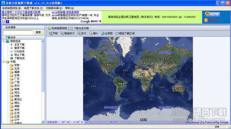Screen dimensions: 231x129
Task: Collapse the 我的任务 tree node
Action: coord(4,41)
